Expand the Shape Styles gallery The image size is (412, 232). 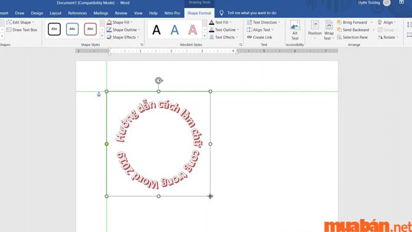(102, 36)
